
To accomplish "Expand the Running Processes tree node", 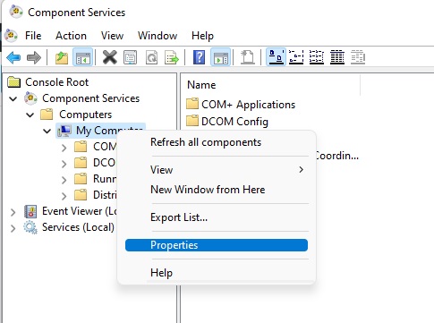I will (64, 180).
